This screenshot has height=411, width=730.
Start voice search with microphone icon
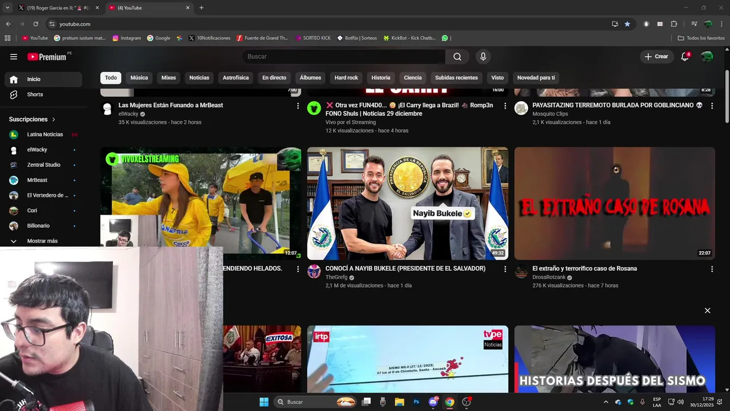(483, 57)
